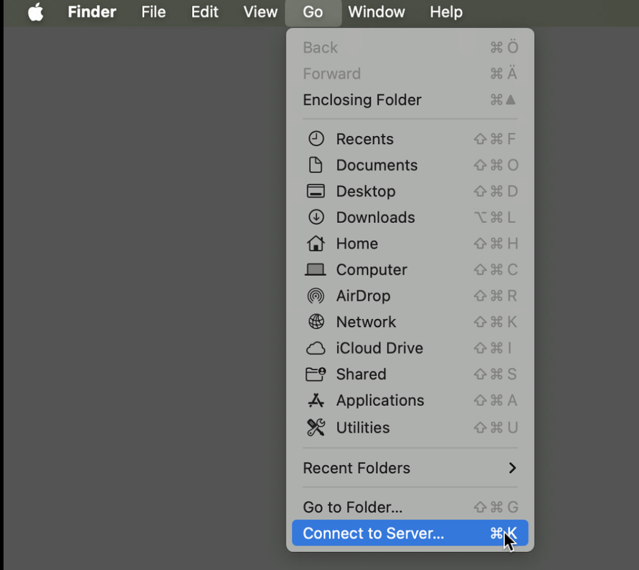639x570 pixels.
Task: Click the Desktop icon in Go menu
Action: [316, 191]
